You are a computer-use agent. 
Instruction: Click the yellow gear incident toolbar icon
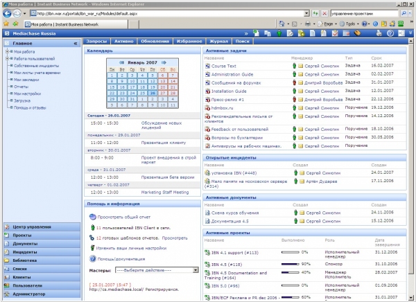(302, 33)
